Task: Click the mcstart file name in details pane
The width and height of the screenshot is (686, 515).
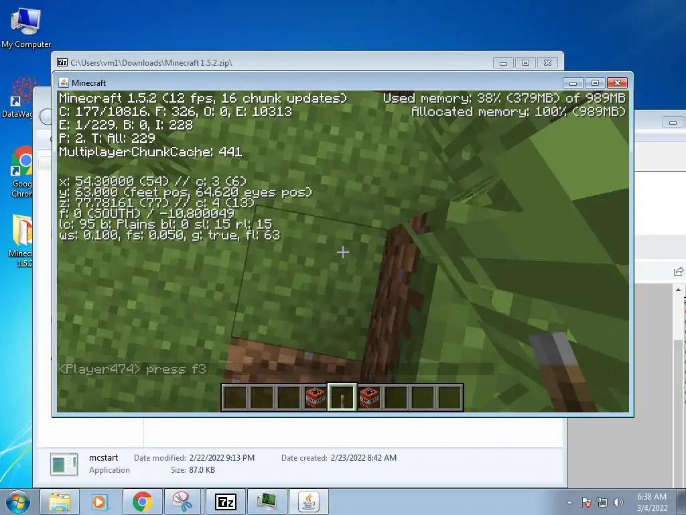Action: coord(103,457)
